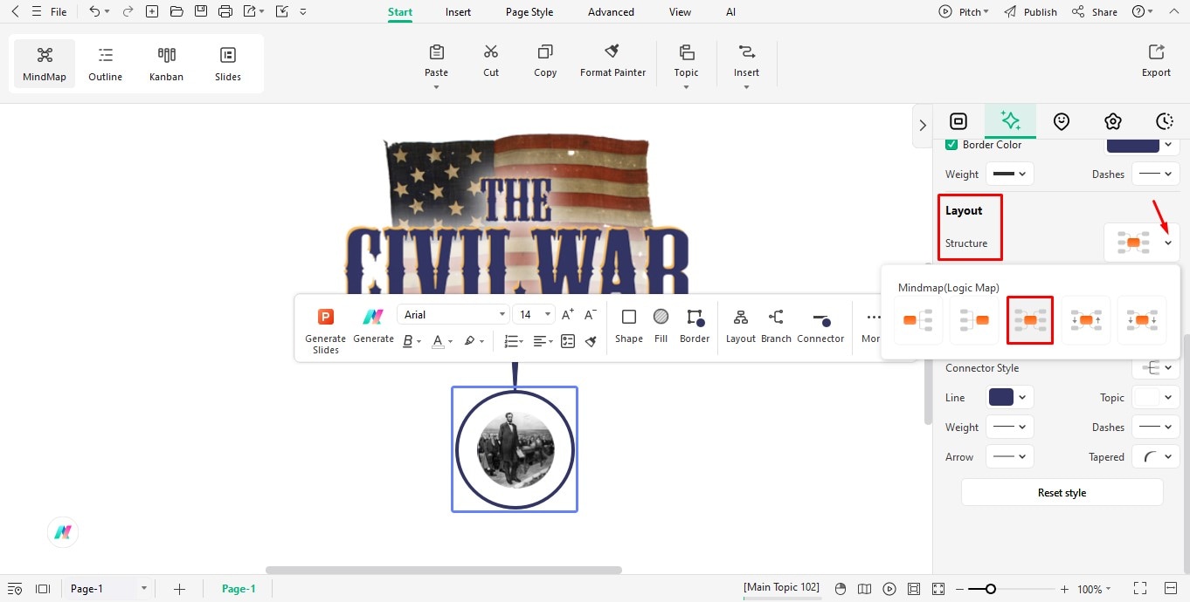
Task: Switch to the Page Style tab
Action: coord(529,12)
